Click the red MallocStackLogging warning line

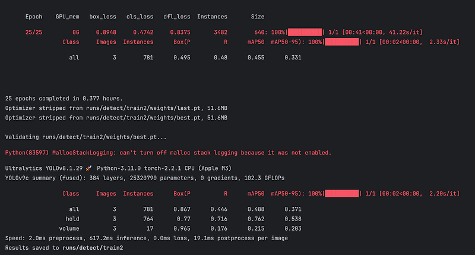tap(168, 153)
